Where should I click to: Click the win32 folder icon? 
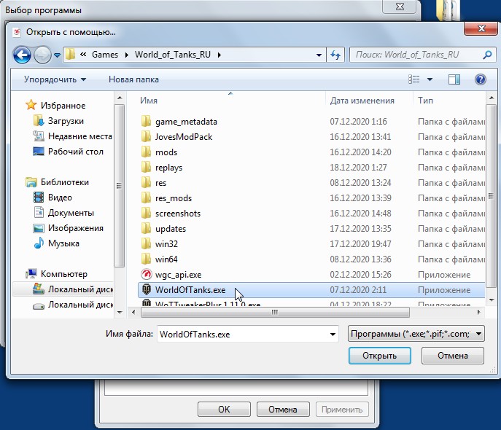coord(146,244)
